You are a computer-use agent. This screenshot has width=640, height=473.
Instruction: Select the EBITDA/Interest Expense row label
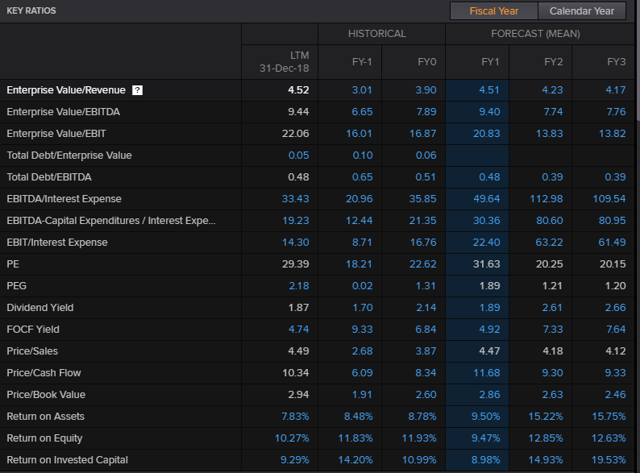pyautogui.click(x=64, y=199)
